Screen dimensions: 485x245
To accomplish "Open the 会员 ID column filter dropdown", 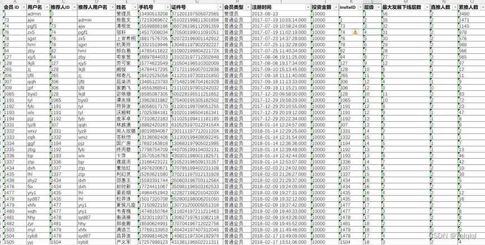I will click(23, 7).
